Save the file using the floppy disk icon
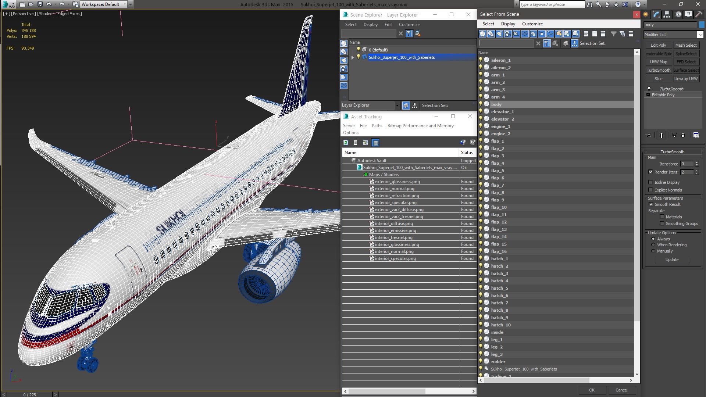The image size is (706, 397). (40, 4)
